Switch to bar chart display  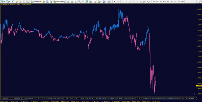[68, 2]
